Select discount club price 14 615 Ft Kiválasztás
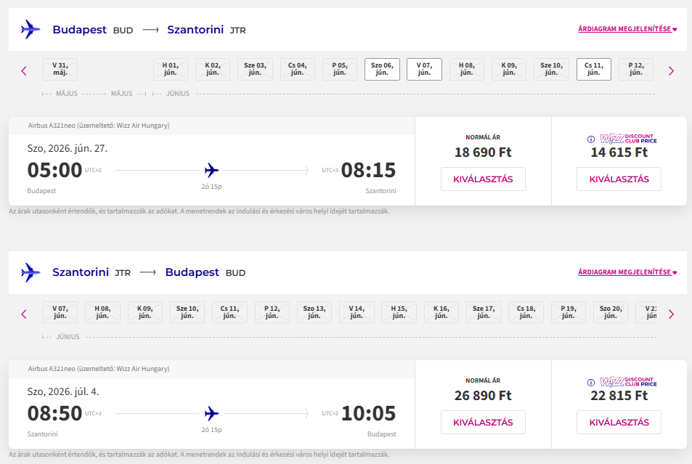This screenshot has width=692, height=464. point(619,179)
